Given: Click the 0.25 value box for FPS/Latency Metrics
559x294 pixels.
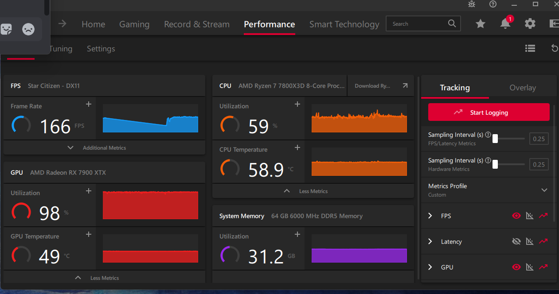Looking at the screenshot, I should tap(539, 139).
